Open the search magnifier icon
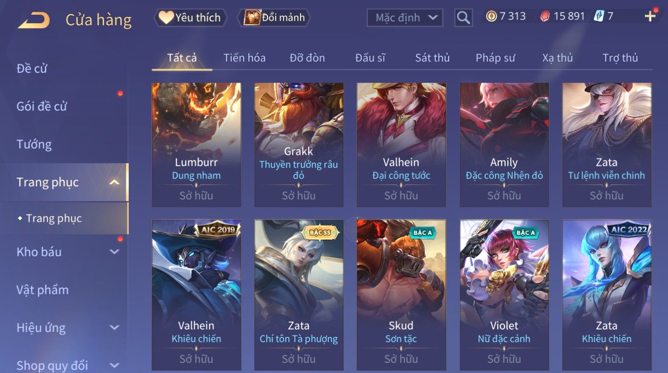The width and height of the screenshot is (668, 373). coord(463,18)
